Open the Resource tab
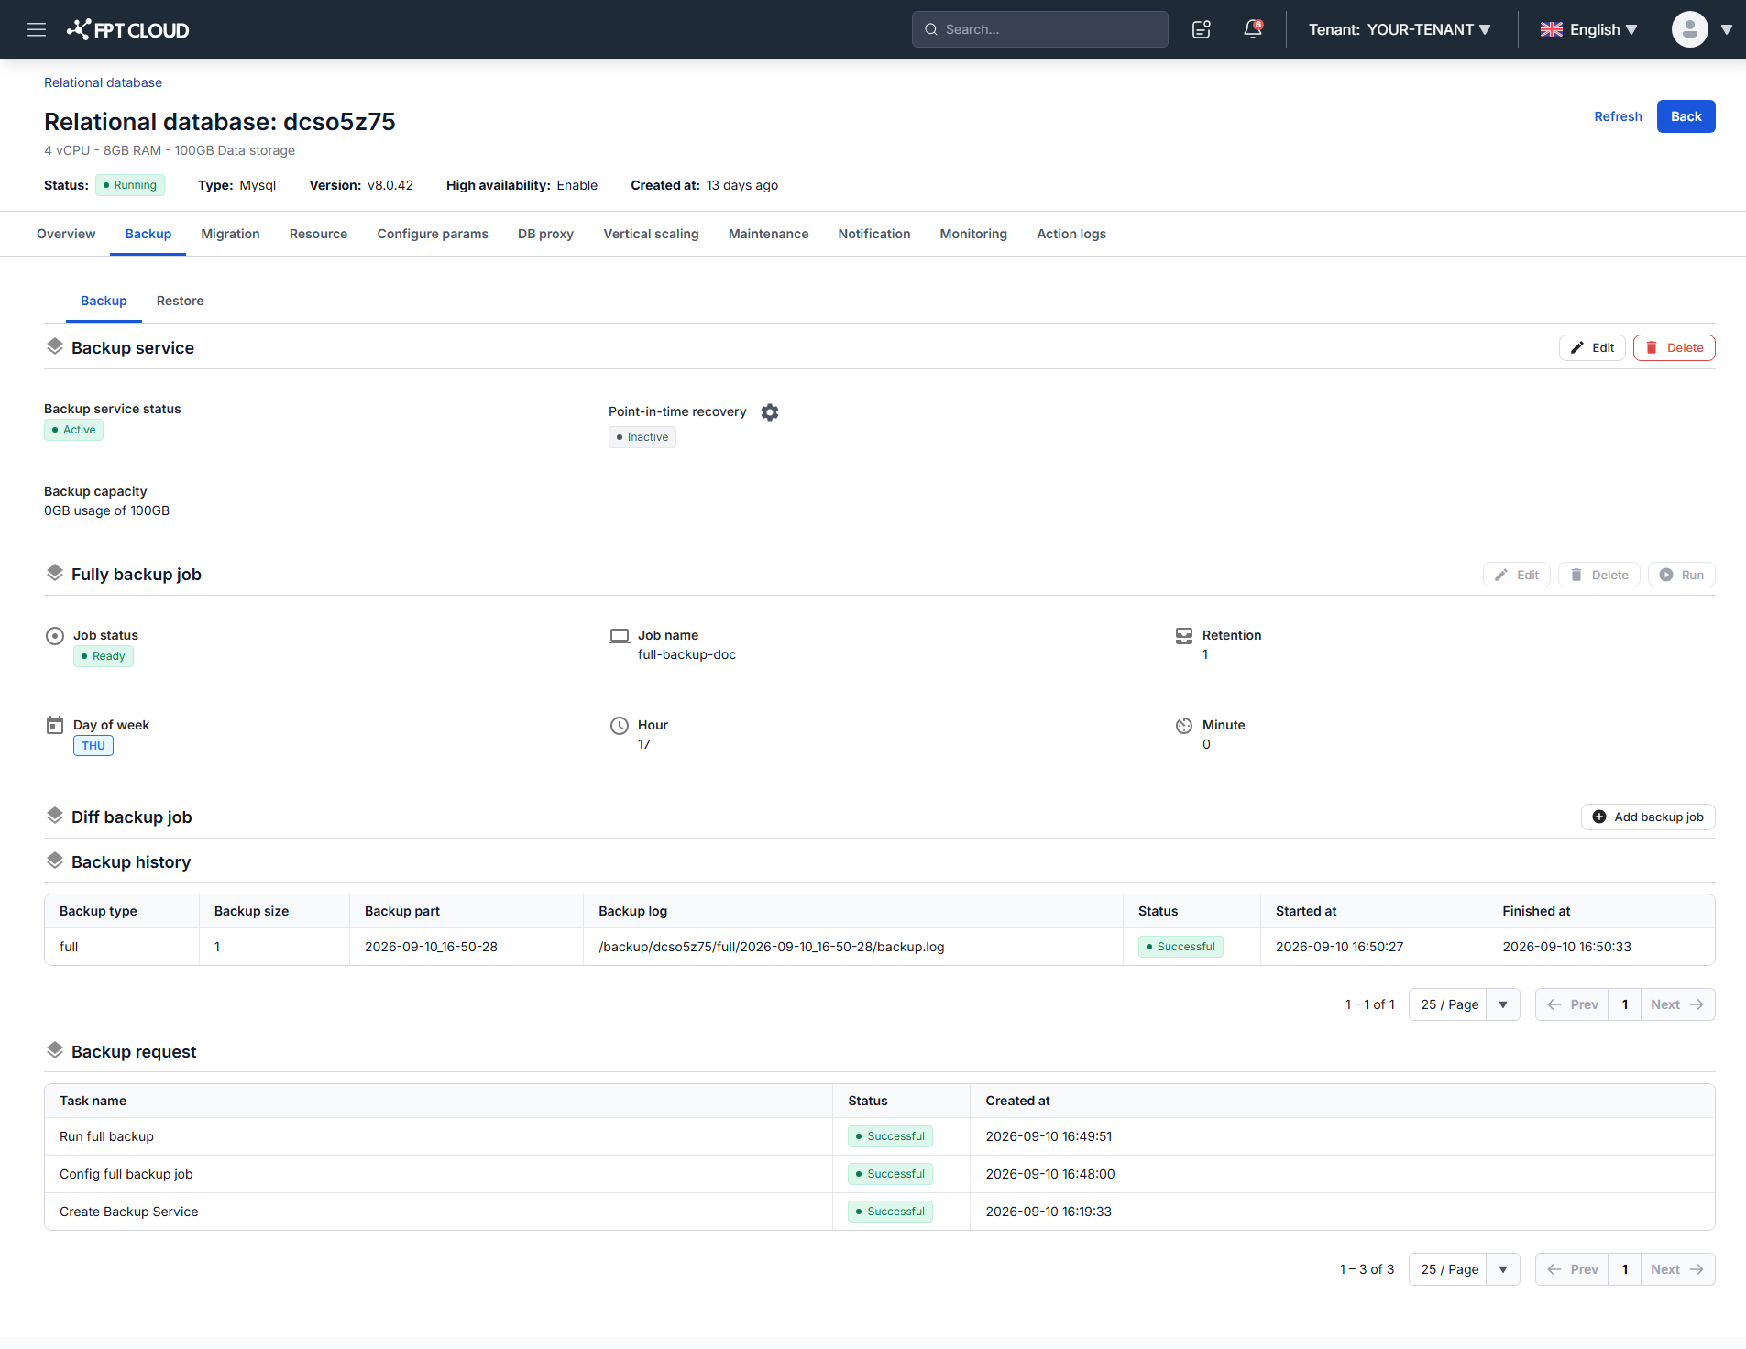Screen dimensions: 1746x1349 coord(318,234)
